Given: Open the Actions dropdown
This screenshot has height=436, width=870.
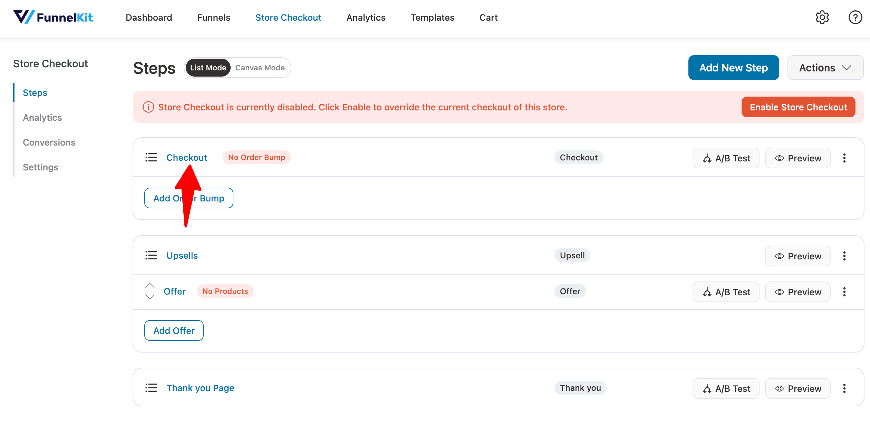Looking at the screenshot, I should [x=825, y=68].
